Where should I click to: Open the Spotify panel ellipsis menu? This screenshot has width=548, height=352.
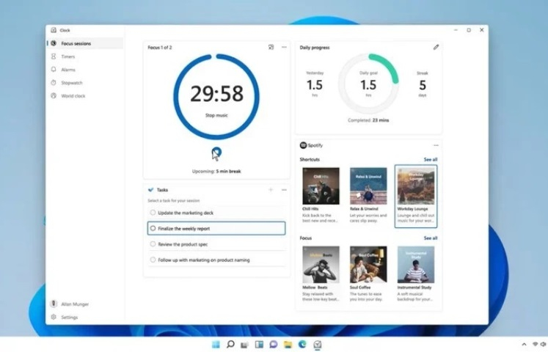[x=436, y=145]
